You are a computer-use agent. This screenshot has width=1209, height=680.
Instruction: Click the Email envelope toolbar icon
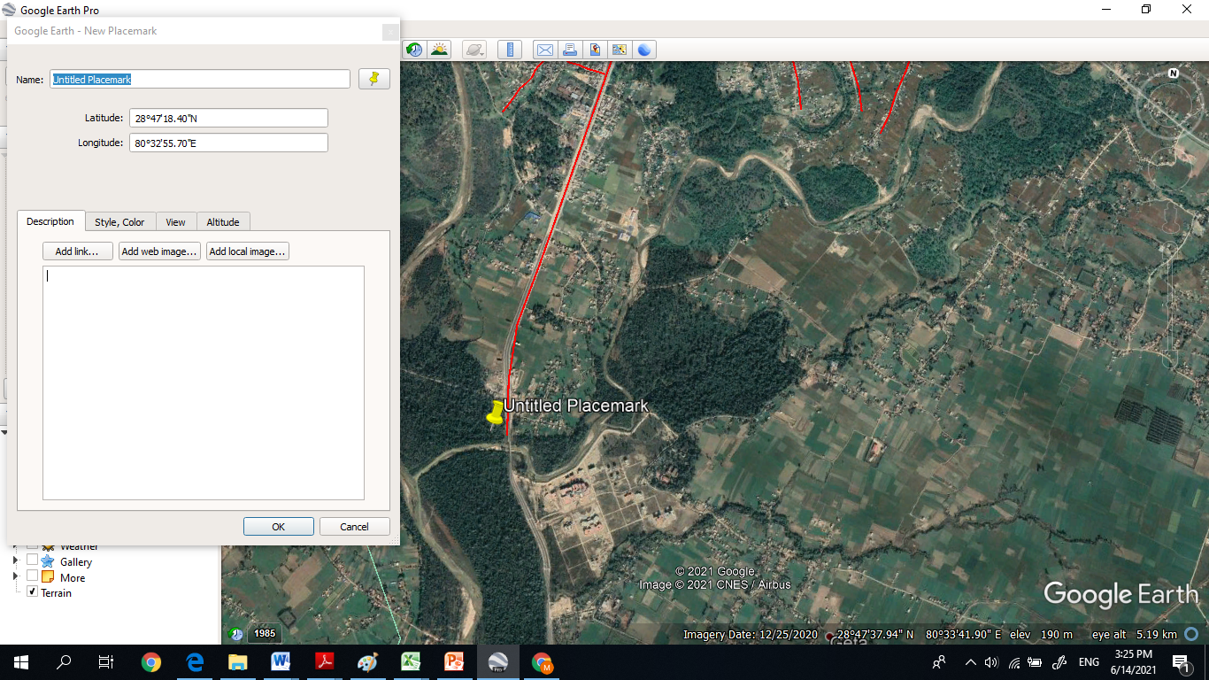[545, 50]
